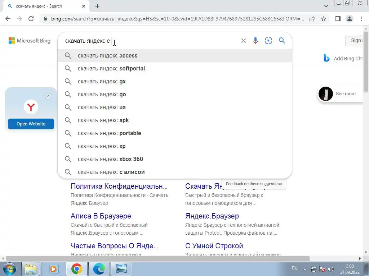Click 'Add Bing Chrome' extension link
The height and width of the screenshot is (276, 369).
tap(343, 59)
